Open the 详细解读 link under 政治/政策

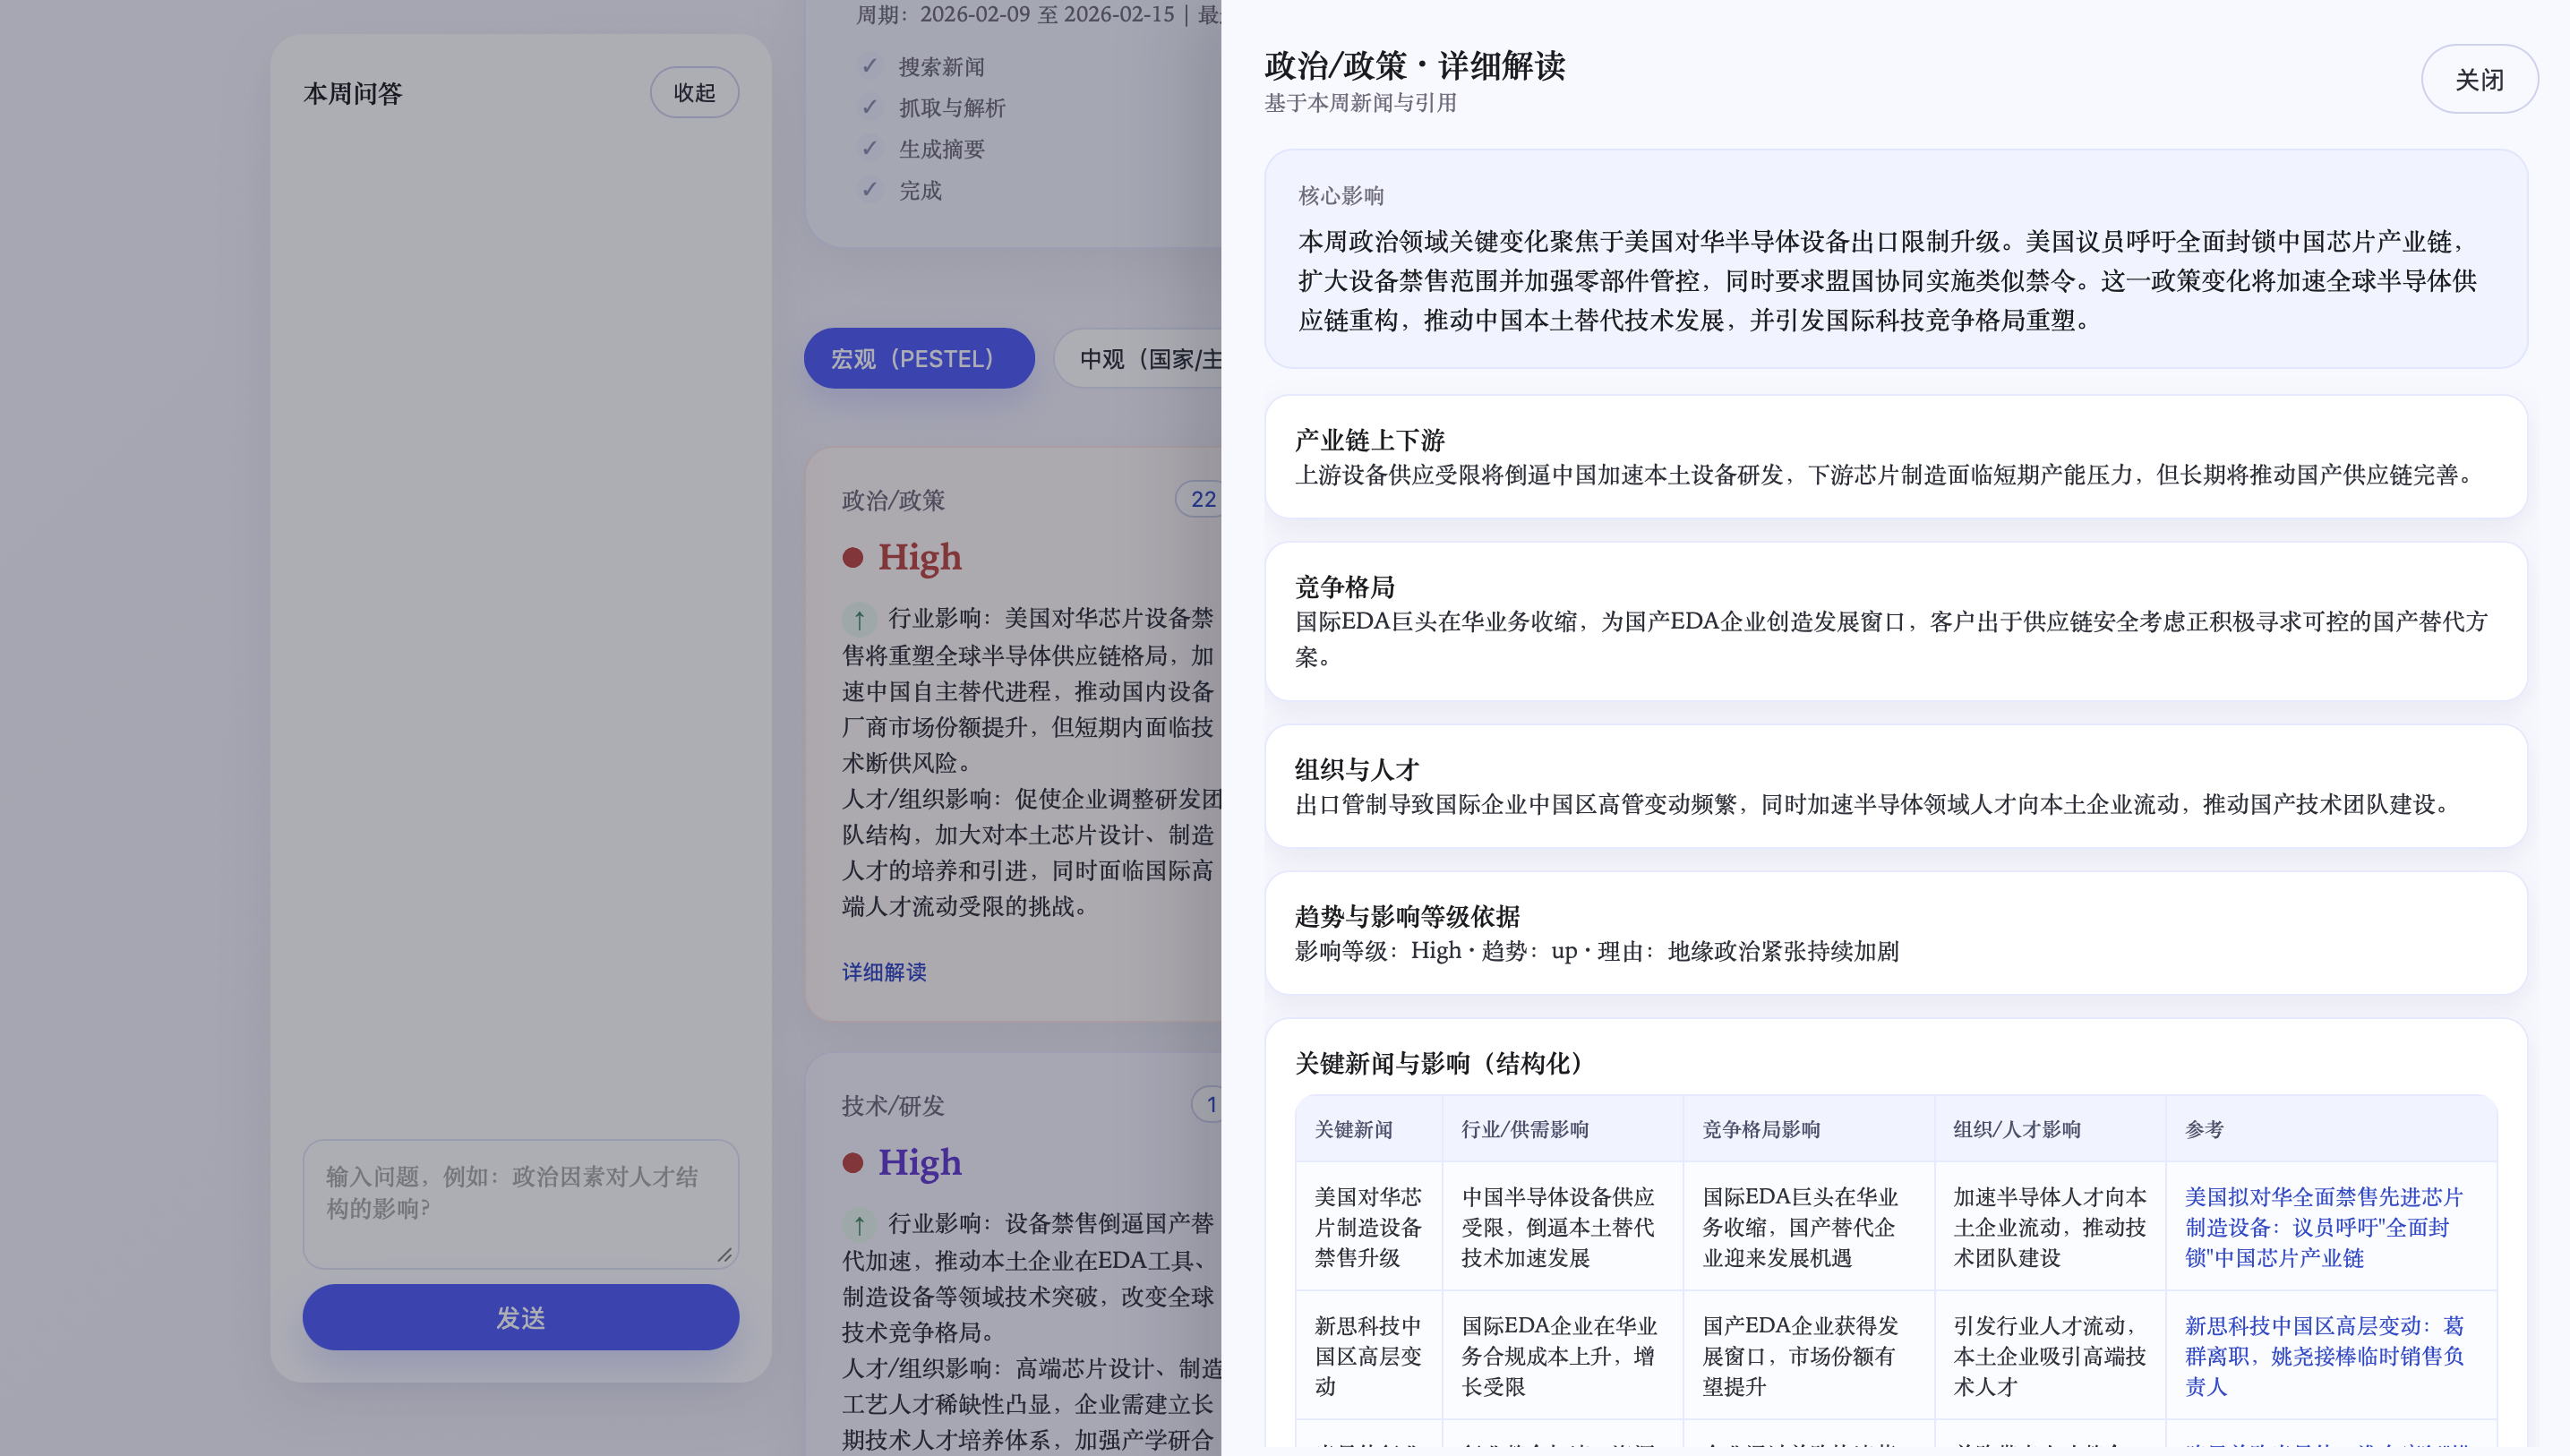[x=883, y=971]
